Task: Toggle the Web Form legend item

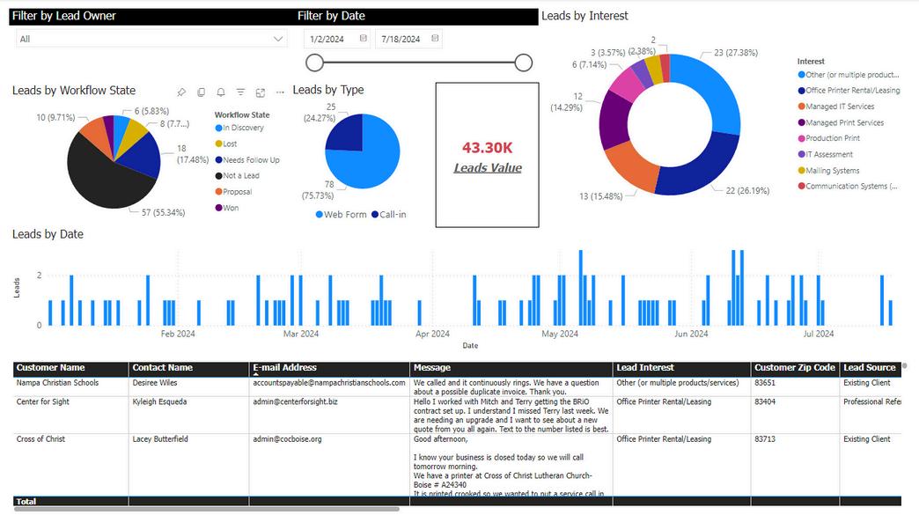Action: pos(342,215)
